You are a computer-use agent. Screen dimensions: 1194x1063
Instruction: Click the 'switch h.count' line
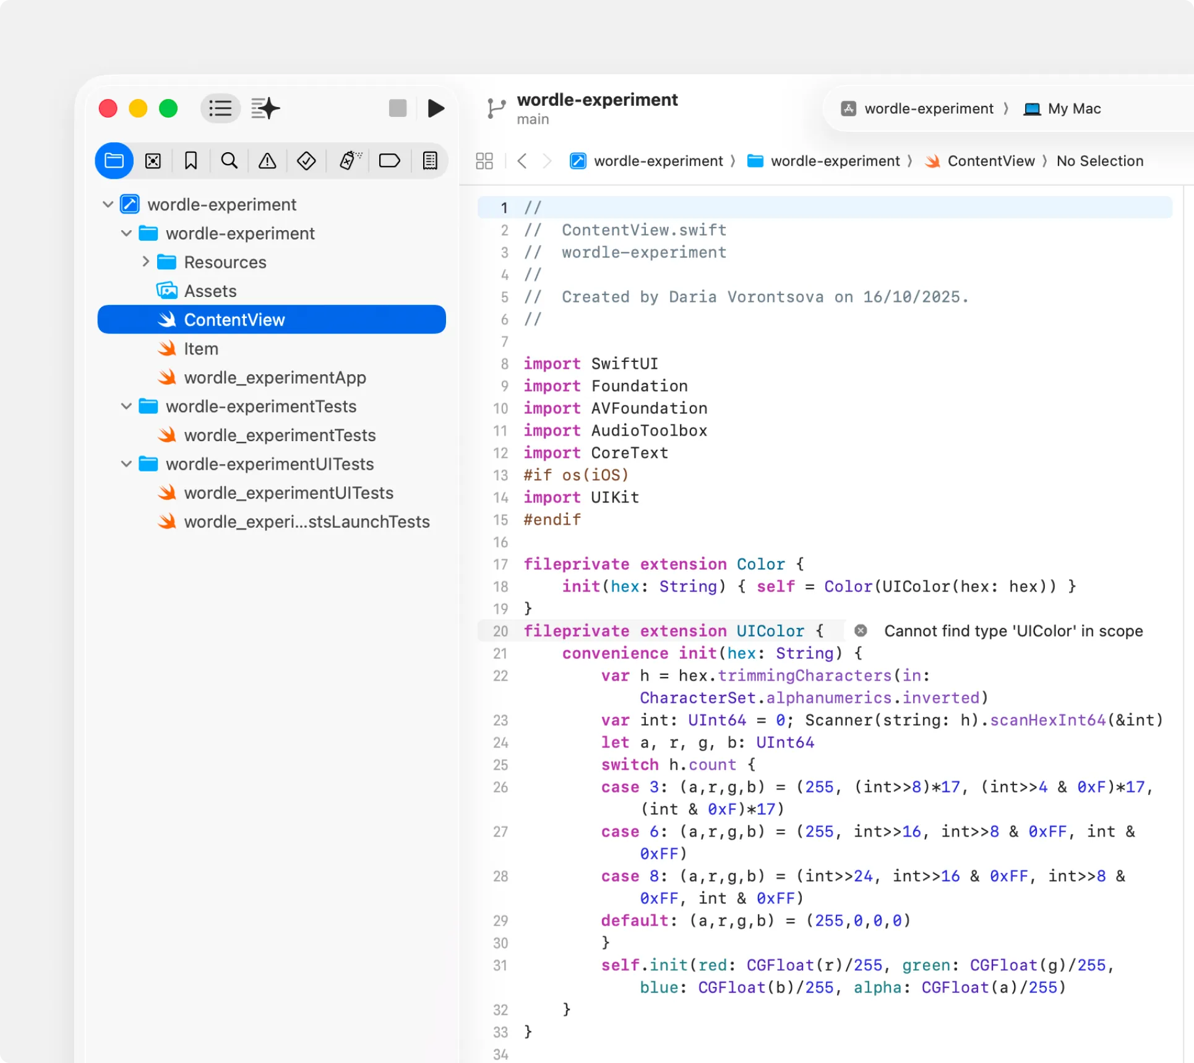[678, 764]
